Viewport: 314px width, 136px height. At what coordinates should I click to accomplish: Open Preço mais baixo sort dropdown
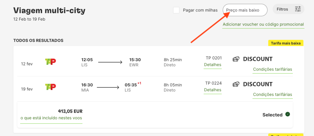click(x=245, y=10)
